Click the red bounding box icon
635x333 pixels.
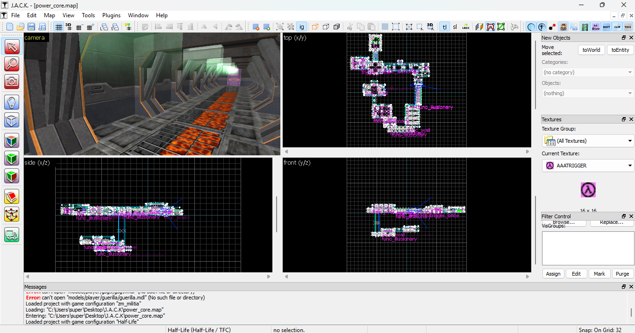click(x=490, y=27)
